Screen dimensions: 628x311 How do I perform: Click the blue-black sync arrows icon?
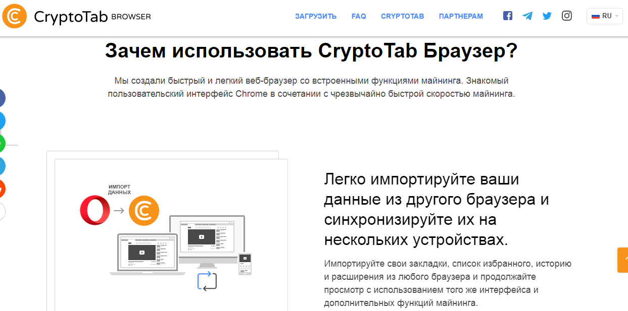207,281
